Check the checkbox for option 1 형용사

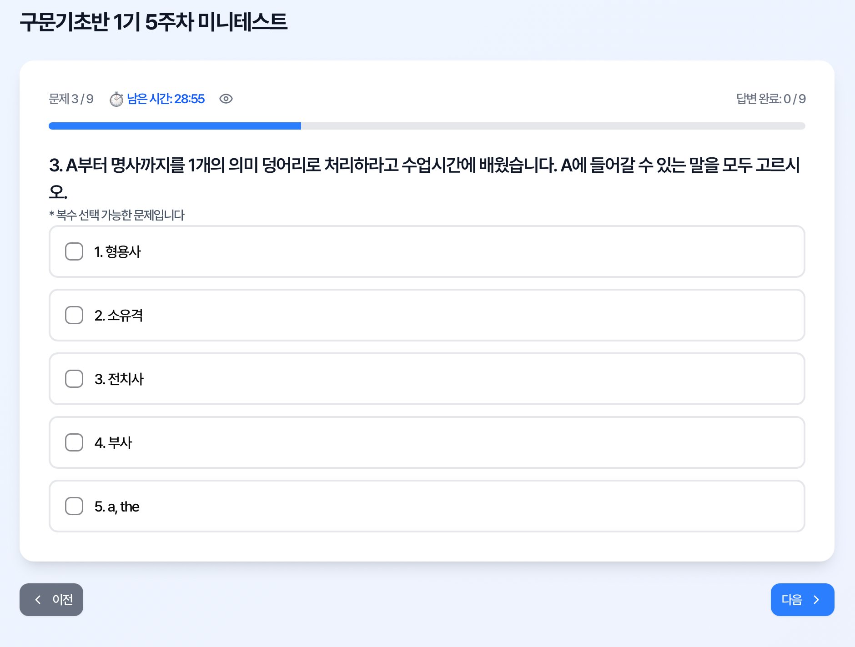pyautogui.click(x=74, y=251)
